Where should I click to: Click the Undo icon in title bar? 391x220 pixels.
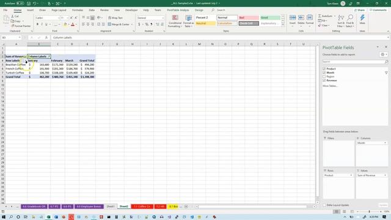[34, 4]
